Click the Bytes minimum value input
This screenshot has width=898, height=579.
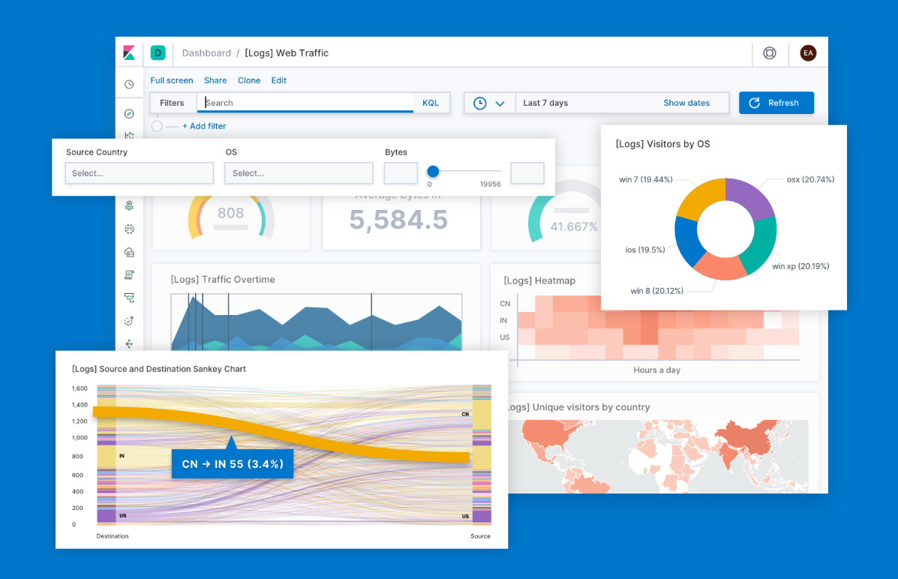(401, 173)
